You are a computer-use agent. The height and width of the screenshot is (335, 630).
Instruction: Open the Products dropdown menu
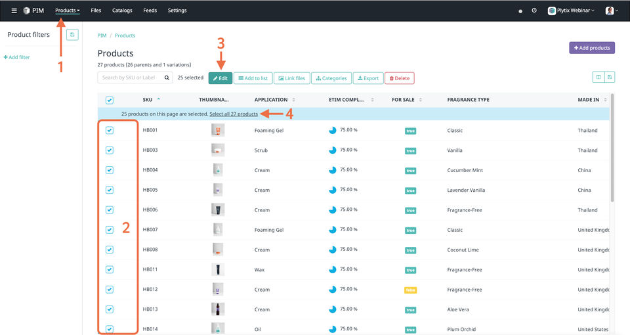point(68,11)
